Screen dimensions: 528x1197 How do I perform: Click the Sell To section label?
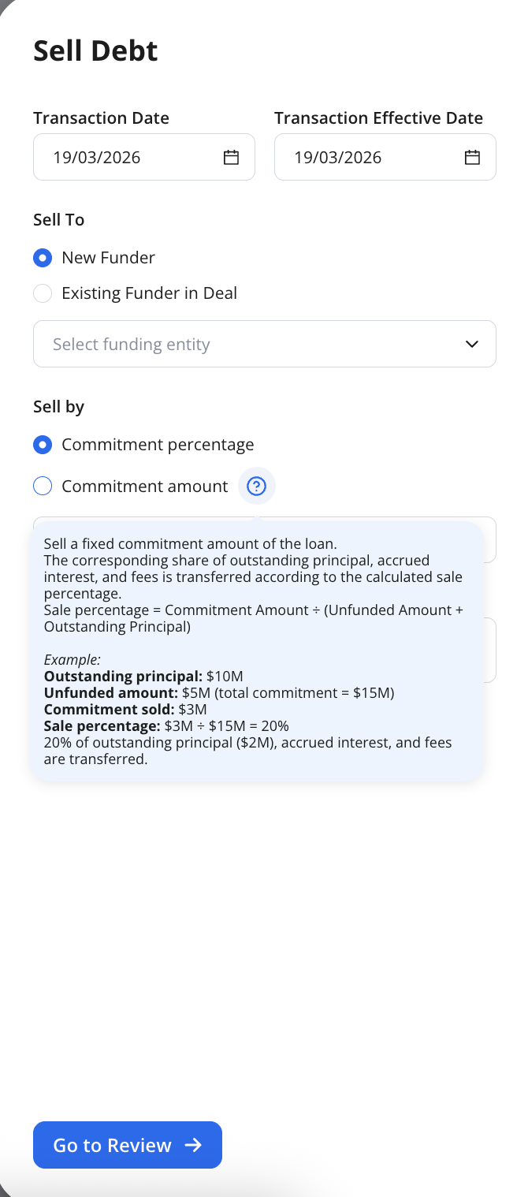pyautogui.click(x=58, y=219)
